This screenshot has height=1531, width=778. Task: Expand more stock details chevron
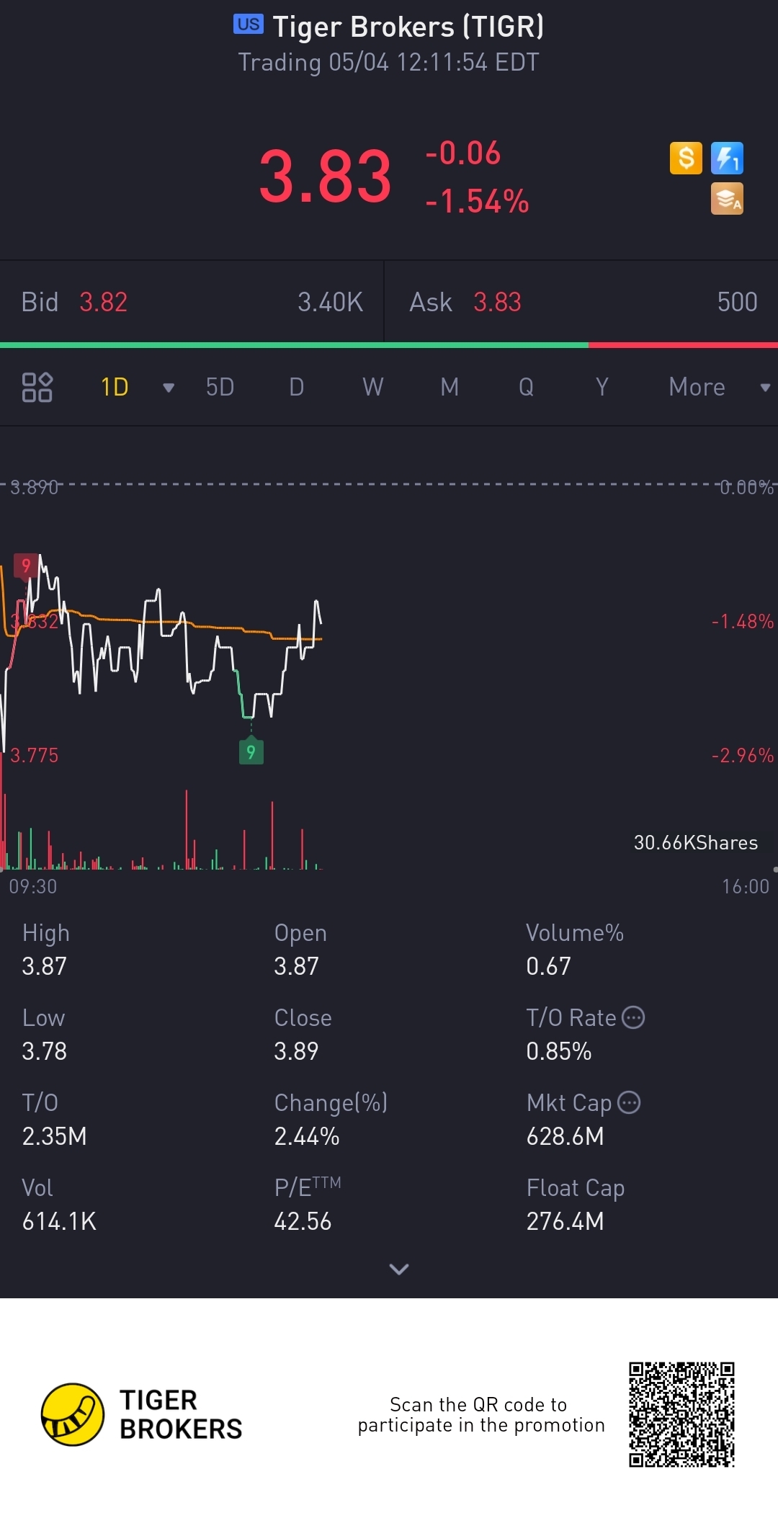398,1269
